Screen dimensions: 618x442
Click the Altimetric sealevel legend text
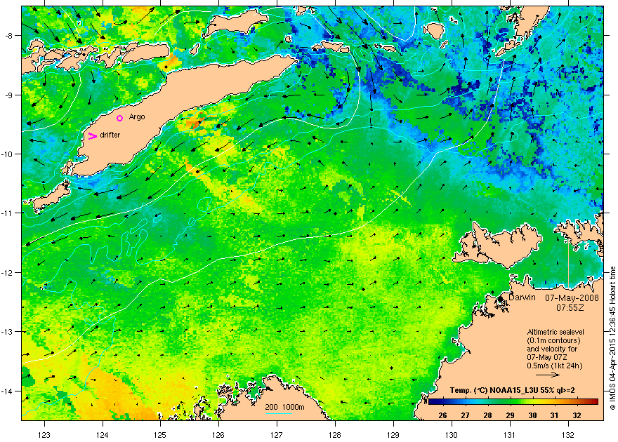(555, 332)
